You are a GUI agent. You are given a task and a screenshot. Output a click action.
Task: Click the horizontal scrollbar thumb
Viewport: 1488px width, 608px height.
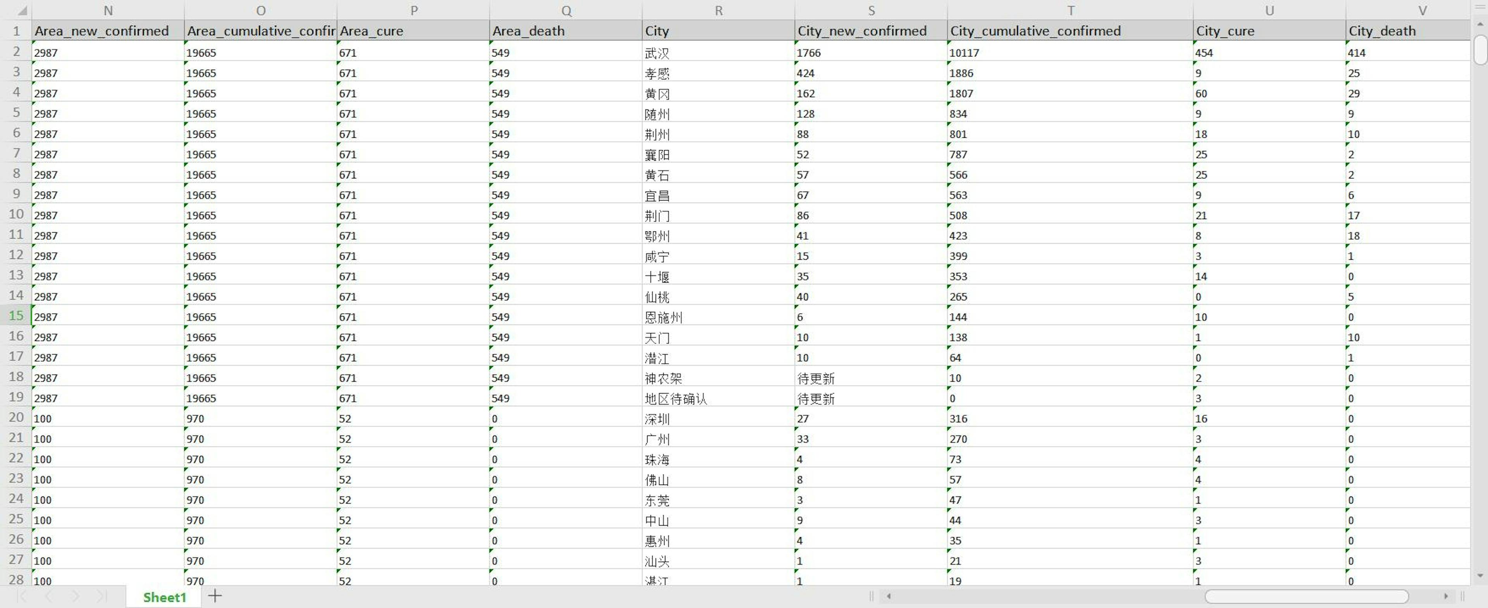1306,596
